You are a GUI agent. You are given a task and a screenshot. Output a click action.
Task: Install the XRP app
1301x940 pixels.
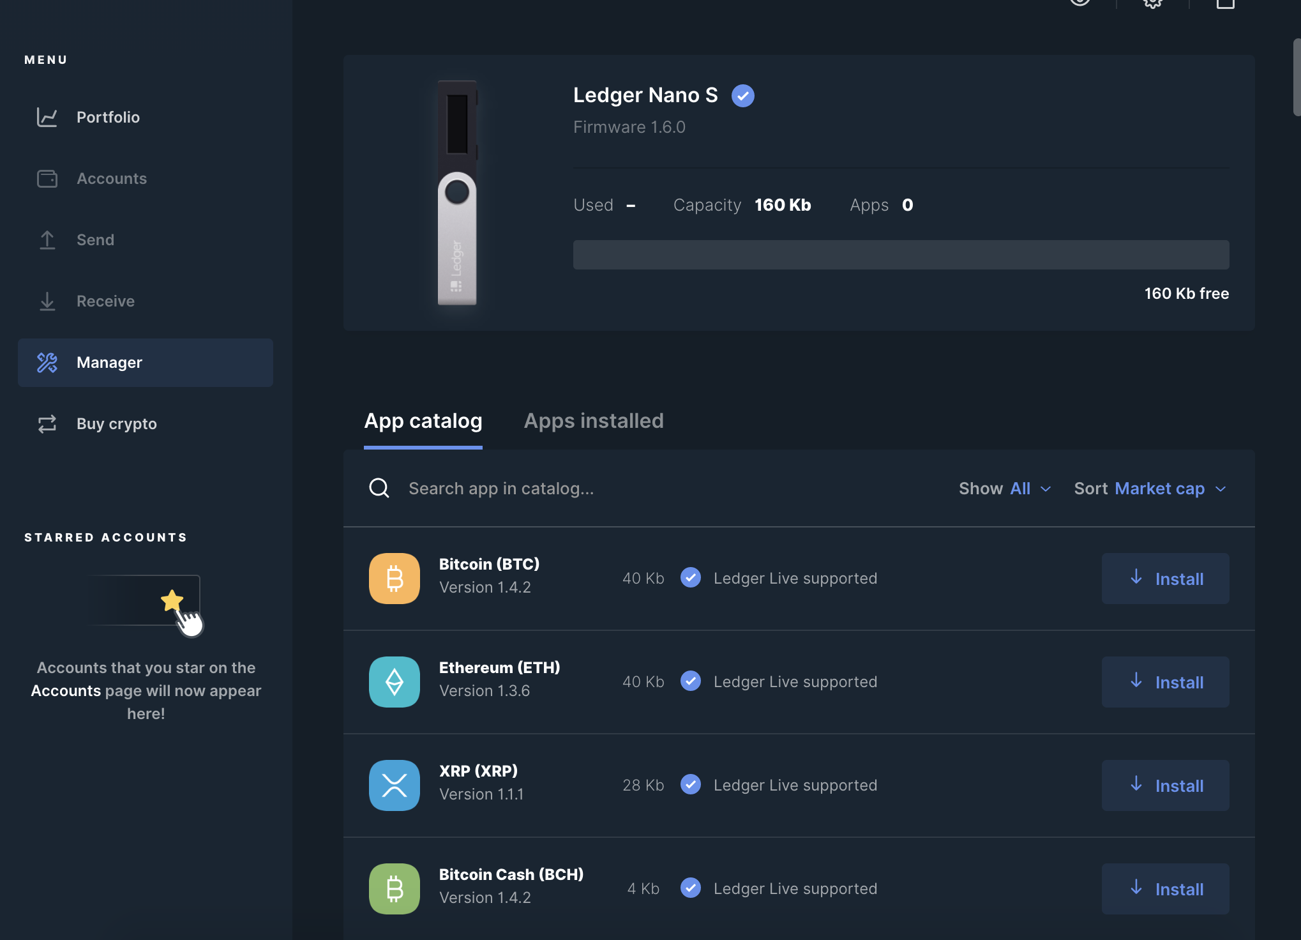pos(1165,785)
